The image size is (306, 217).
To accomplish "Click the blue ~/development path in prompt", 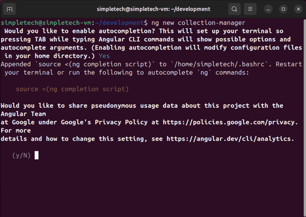I will (119, 23).
